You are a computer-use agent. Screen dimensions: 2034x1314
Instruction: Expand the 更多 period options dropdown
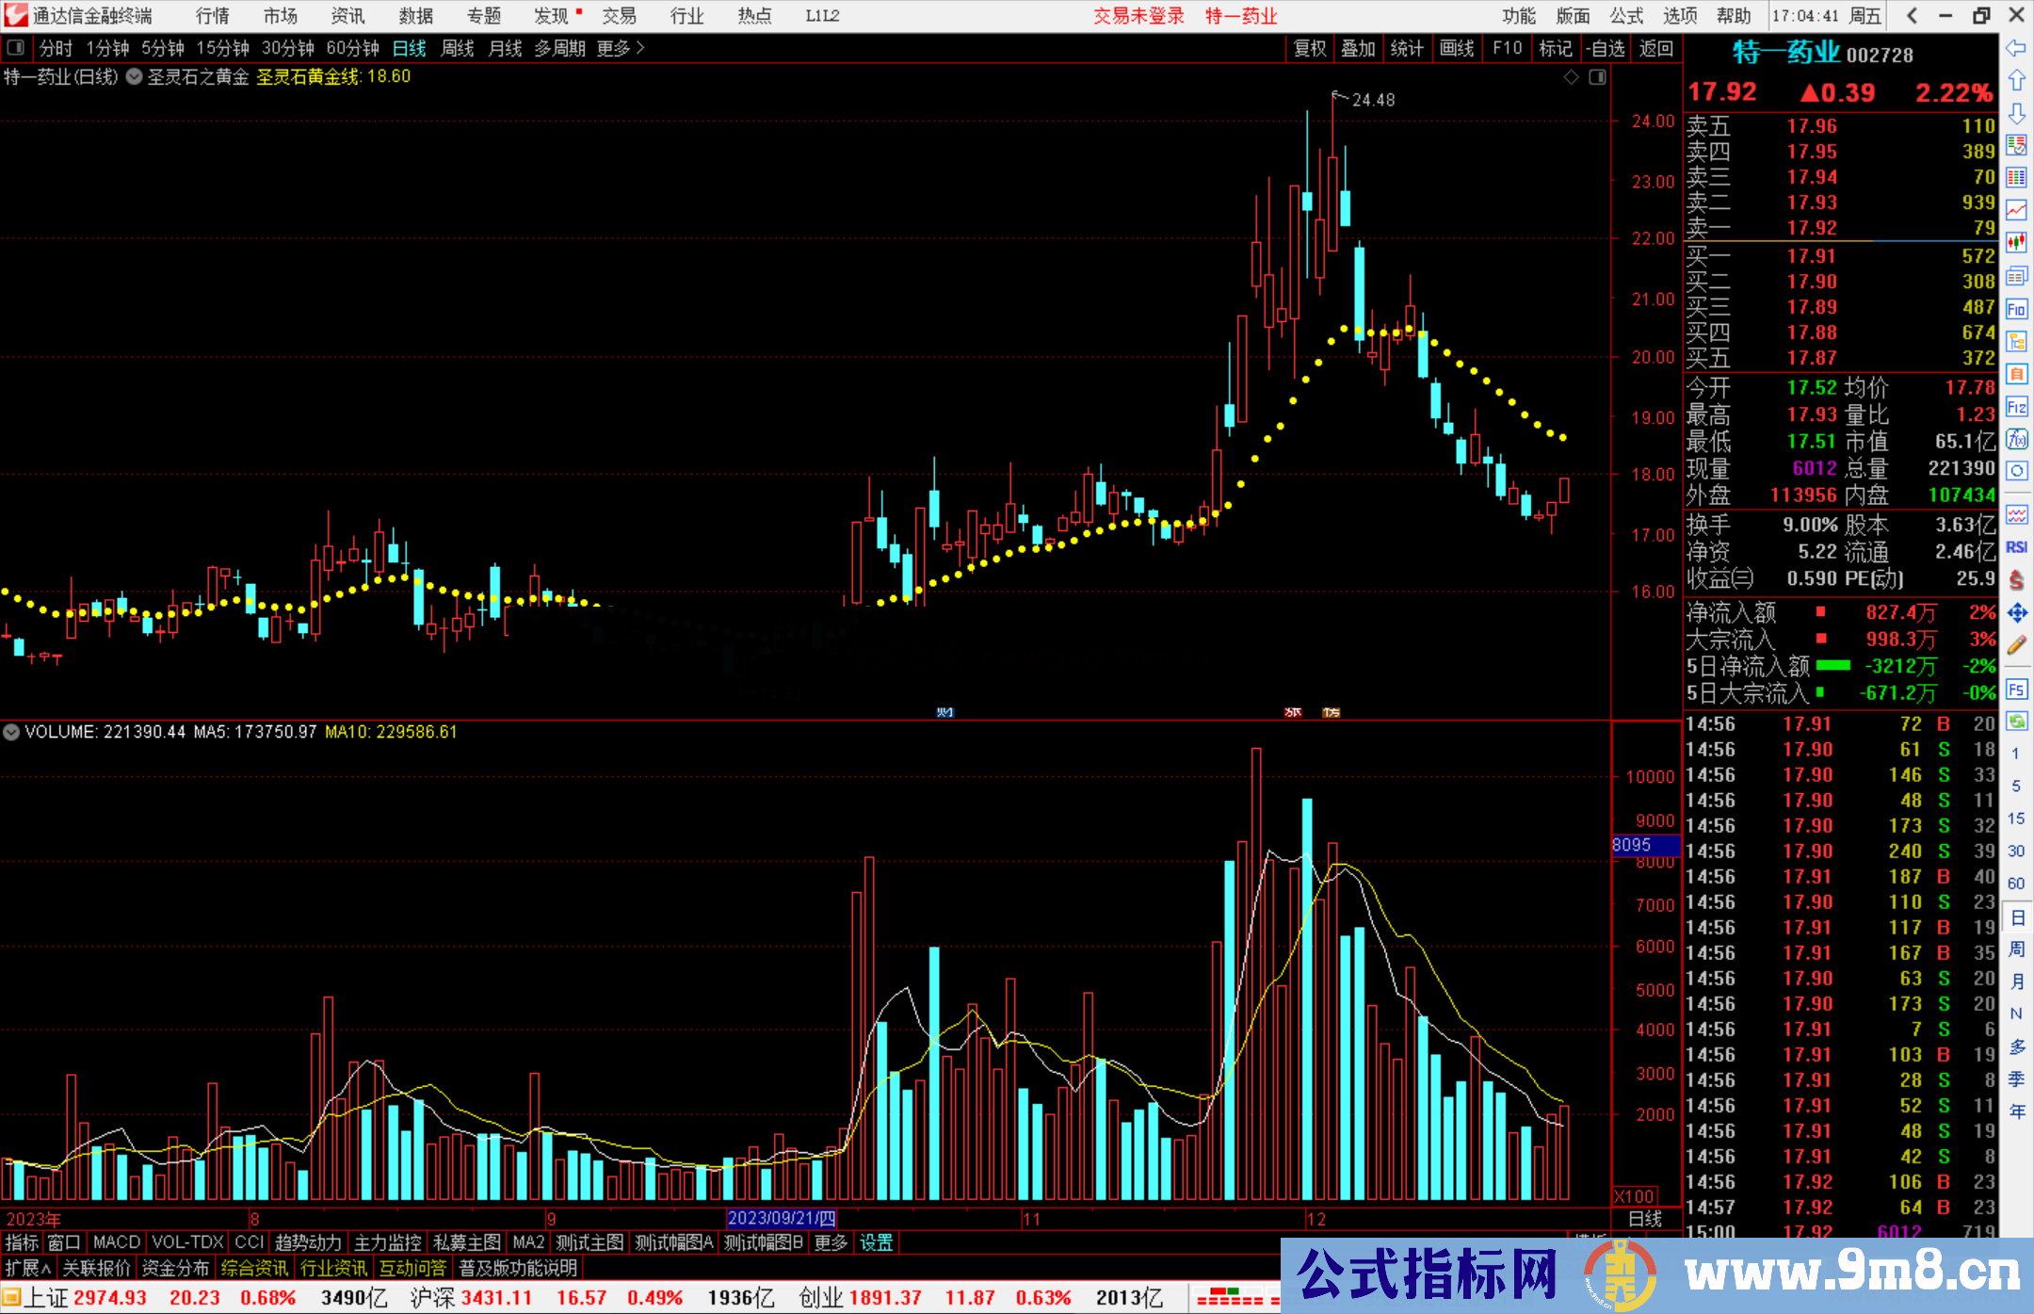[x=621, y=48]
